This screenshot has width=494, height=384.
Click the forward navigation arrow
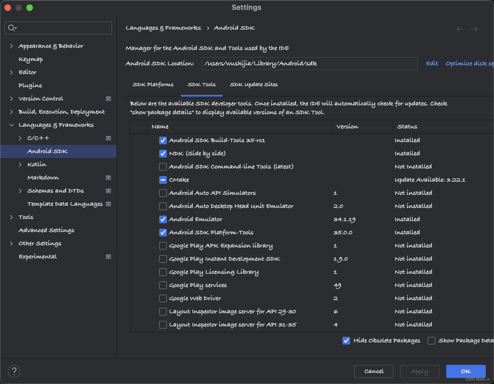coord(474,29)
